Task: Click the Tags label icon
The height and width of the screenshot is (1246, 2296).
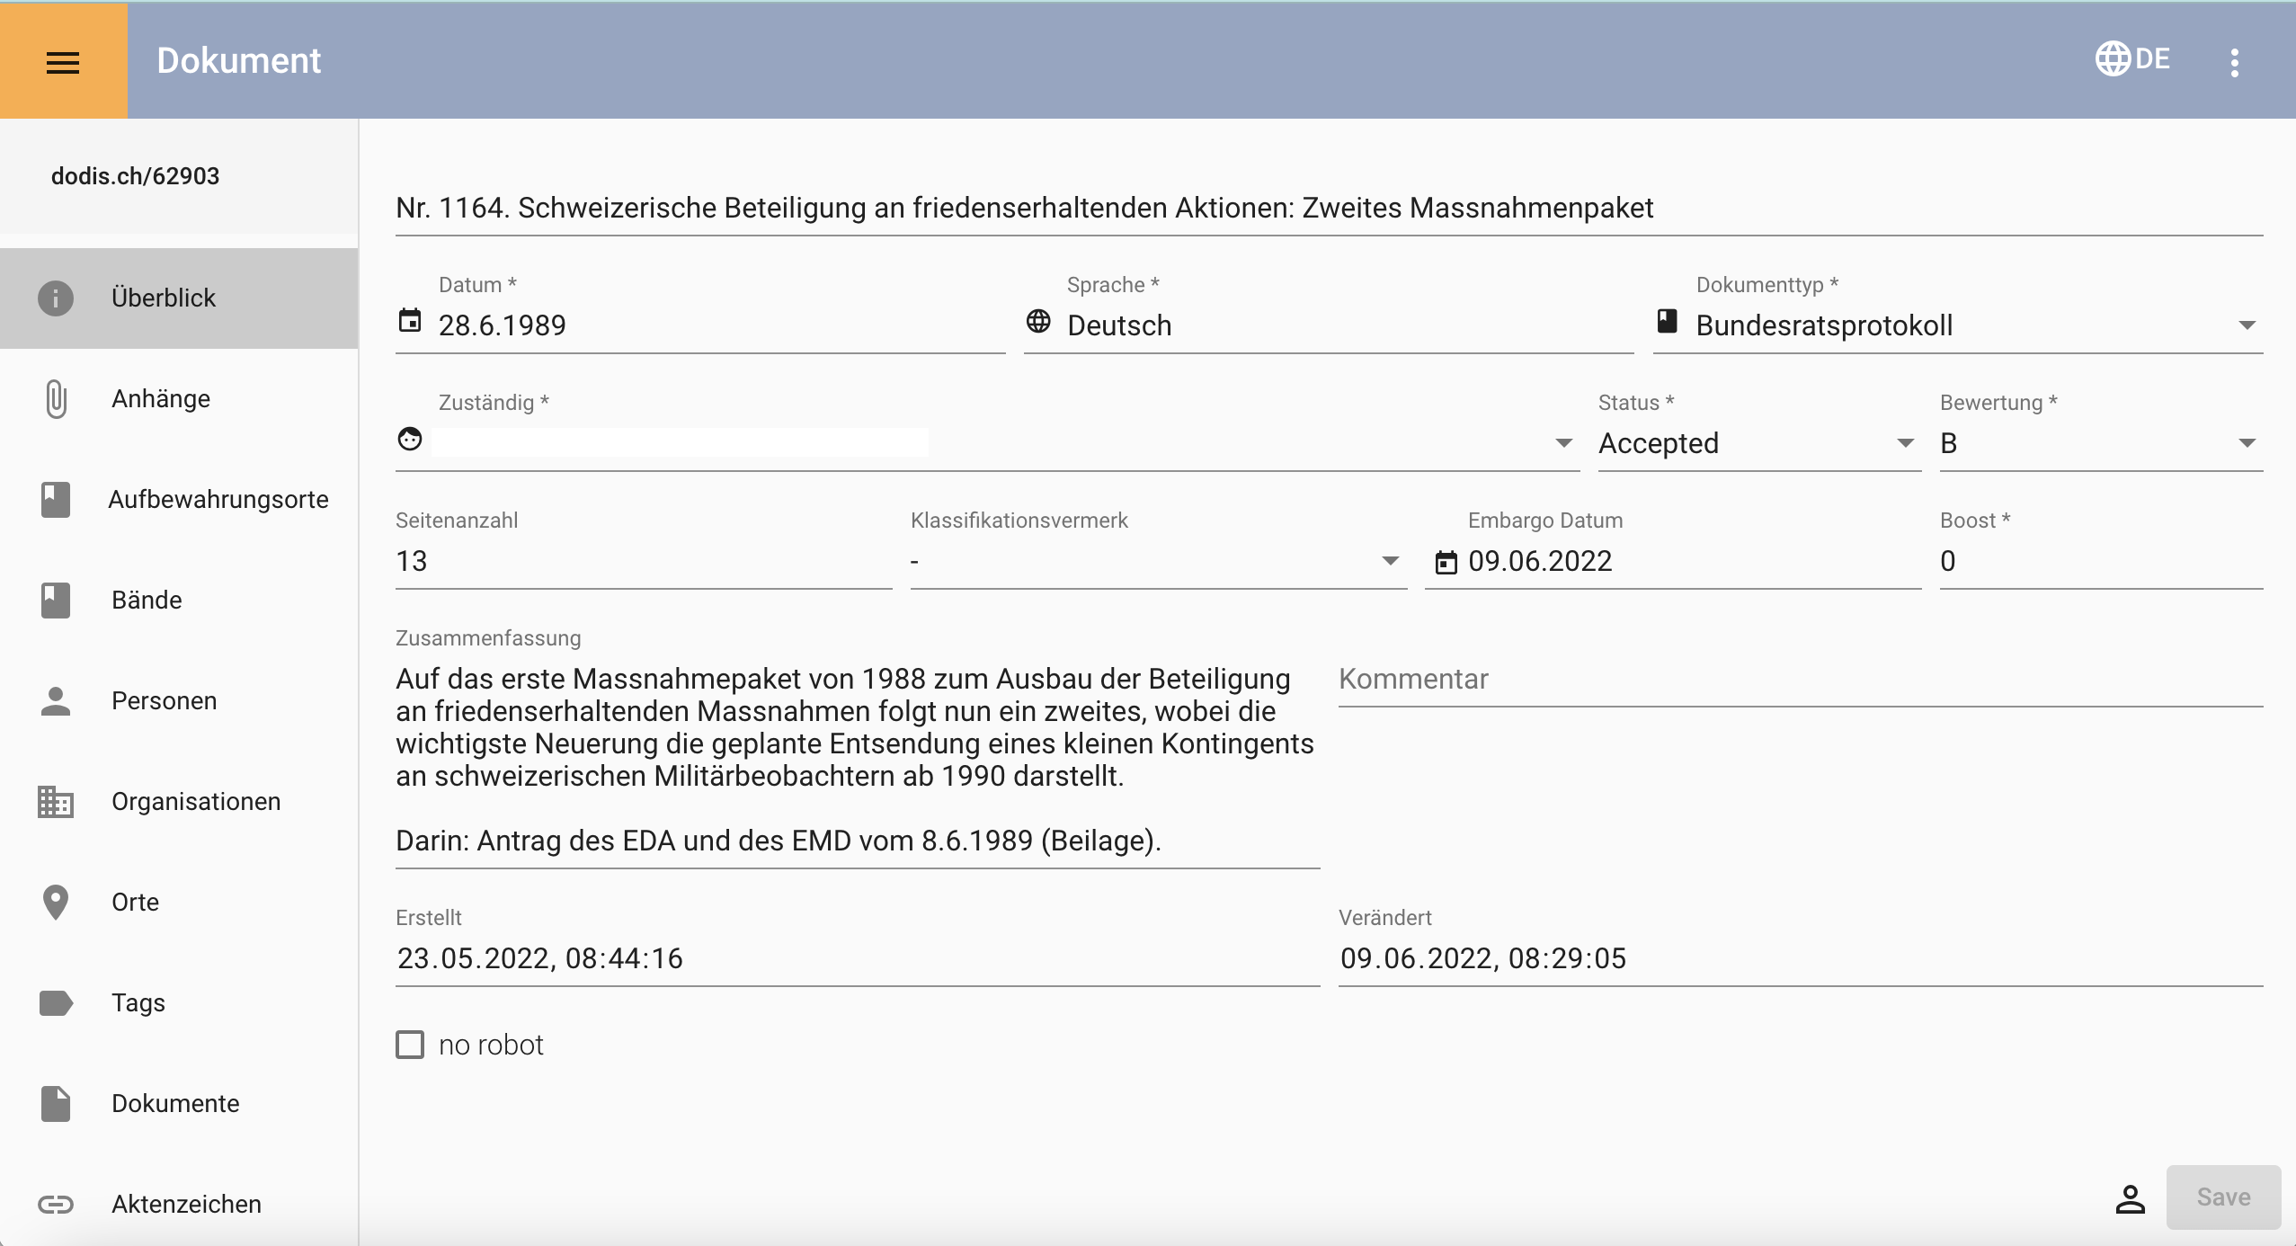Action: pos(56,1003)
